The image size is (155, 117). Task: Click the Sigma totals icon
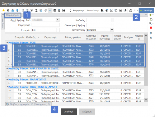[x=36, y=10]
